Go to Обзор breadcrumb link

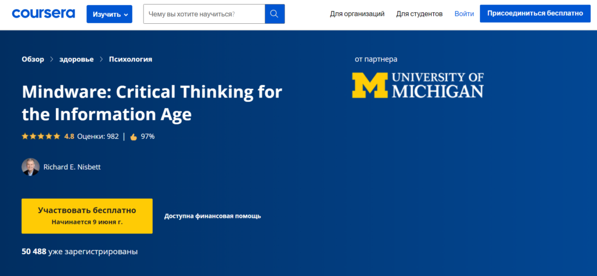point(33,59)
